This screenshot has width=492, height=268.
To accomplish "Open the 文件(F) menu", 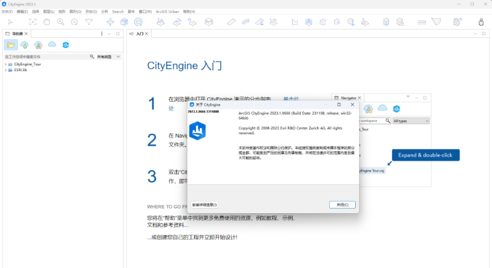I will coord(7,12).
